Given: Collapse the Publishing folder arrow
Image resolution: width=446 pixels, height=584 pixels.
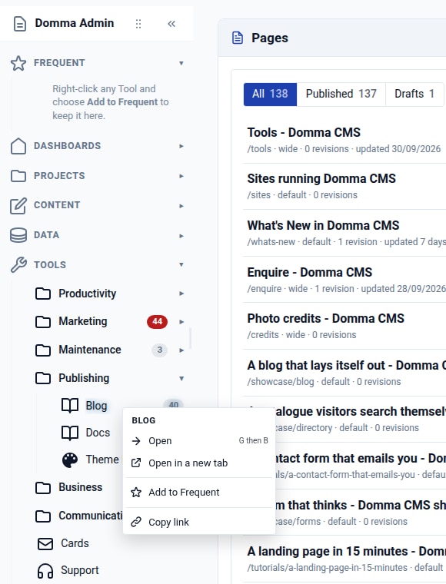Looking at the screenshot, I should point(181,378).
